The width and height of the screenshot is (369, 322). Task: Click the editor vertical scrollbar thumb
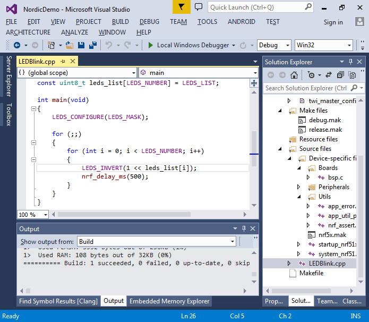coord(254,148)
